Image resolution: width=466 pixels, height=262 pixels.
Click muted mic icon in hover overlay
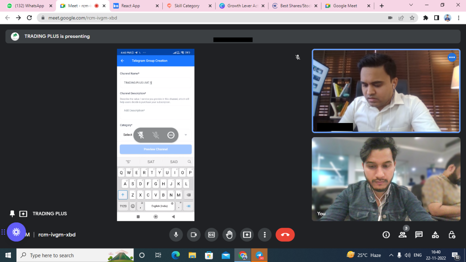click(x=156, y=135)
